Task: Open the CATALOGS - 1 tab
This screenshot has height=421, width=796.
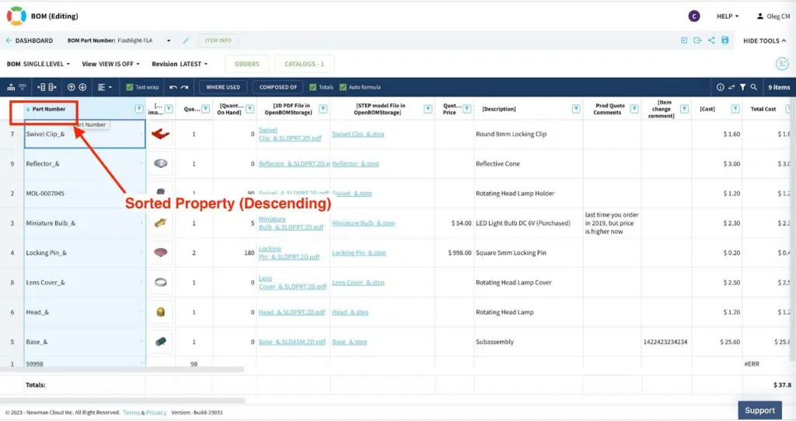Action: (x=304, y=64)
